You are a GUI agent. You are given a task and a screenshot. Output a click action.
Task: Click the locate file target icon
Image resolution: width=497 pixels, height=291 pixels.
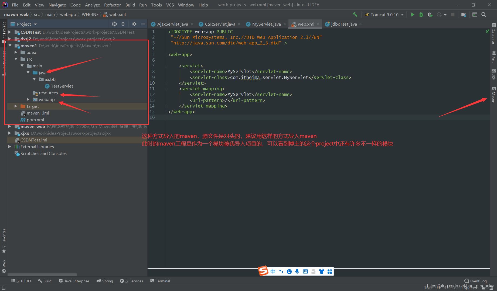tap(114, 24)
